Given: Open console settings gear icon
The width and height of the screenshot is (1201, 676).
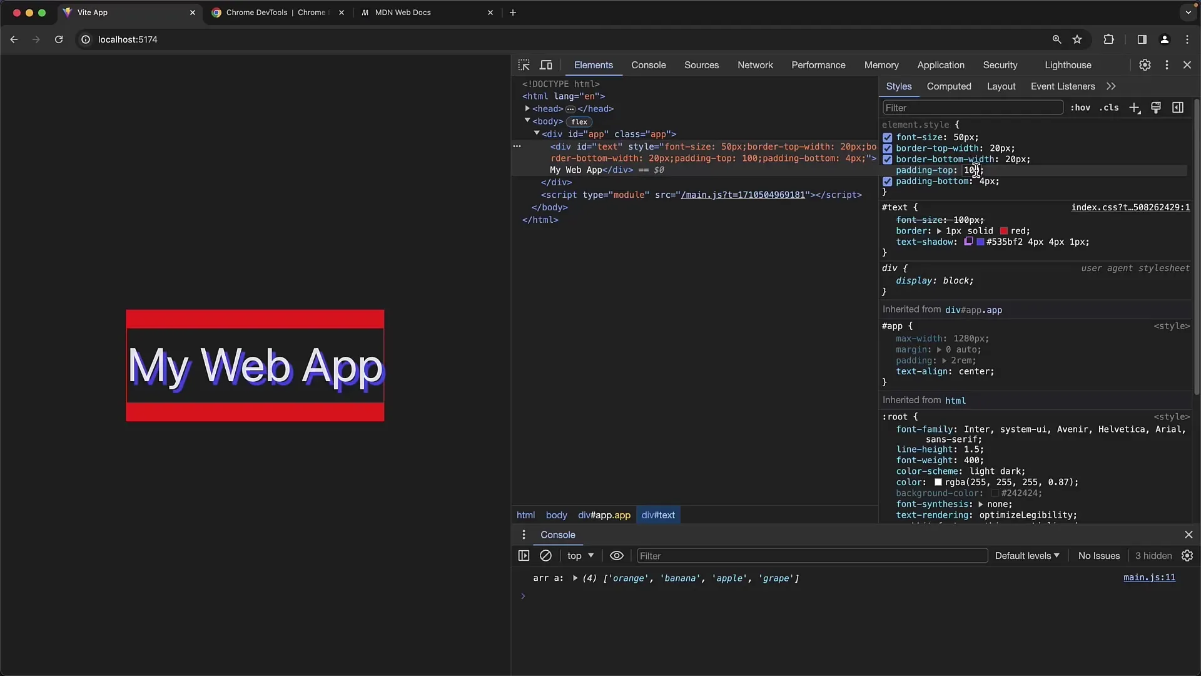Looking at the screenshot, I should click(1187, 556).
